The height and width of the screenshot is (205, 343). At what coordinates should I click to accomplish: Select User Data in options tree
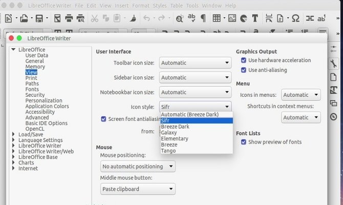pyautogui.click(x=37, y=55)
